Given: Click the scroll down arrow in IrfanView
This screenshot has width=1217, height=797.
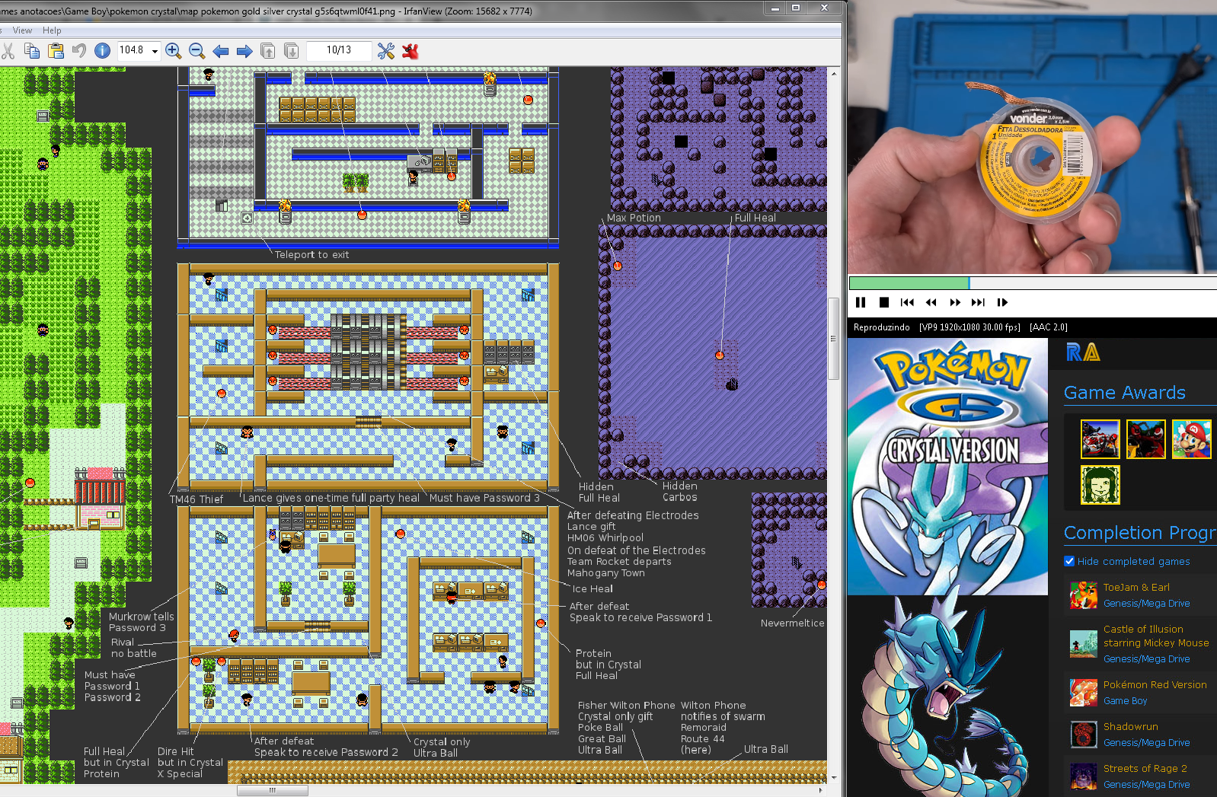Looking at the screenshot, I should pyautogui.click(x=834, y=778).
